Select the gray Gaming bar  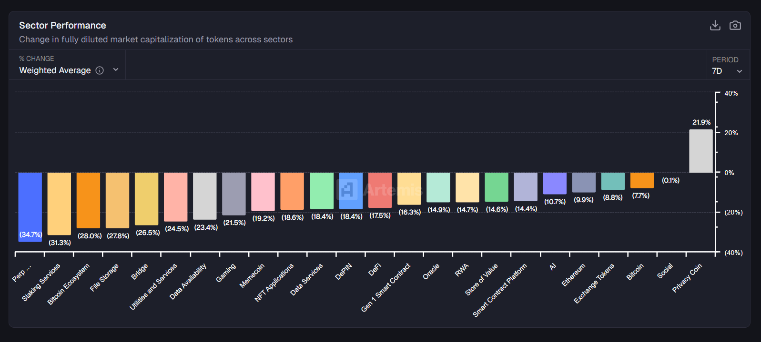click(x=234, y=194)
